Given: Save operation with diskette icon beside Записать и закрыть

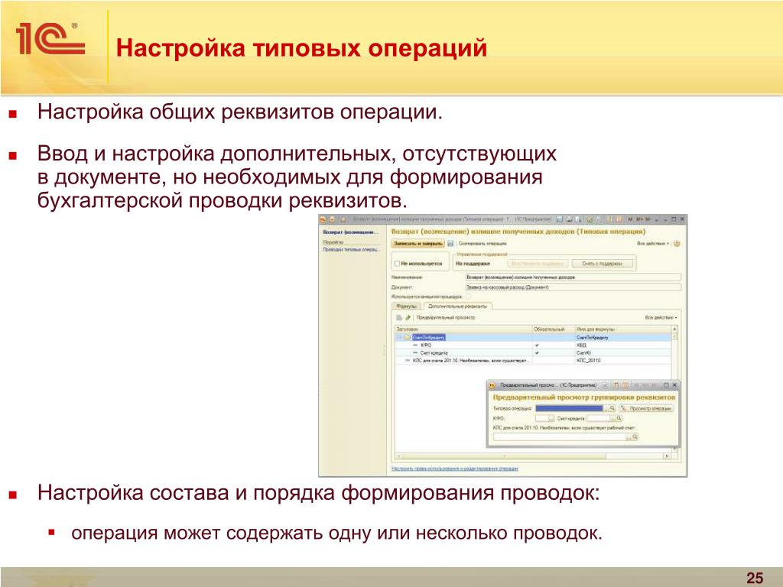Looking at the screenshot, I should 450,244.
